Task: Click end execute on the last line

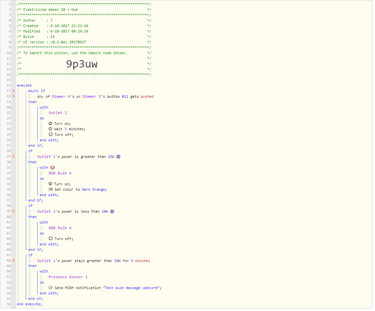Action: tap(29, 304)
